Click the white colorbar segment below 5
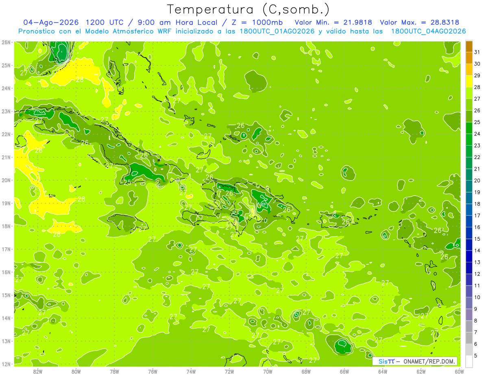This screenshot has height=377, width=488. [469, 361]
